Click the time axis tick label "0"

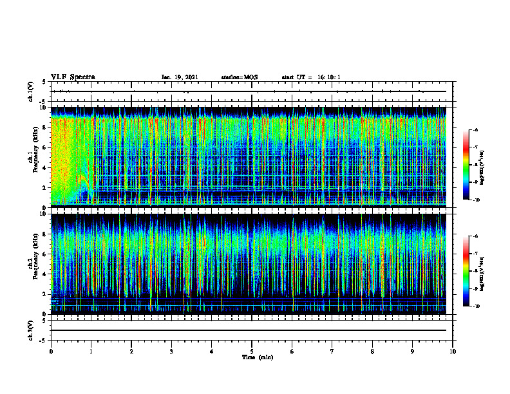coord(51,352)
